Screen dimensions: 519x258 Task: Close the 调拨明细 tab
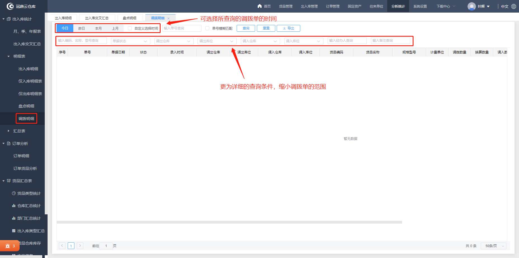pos(168,18)
